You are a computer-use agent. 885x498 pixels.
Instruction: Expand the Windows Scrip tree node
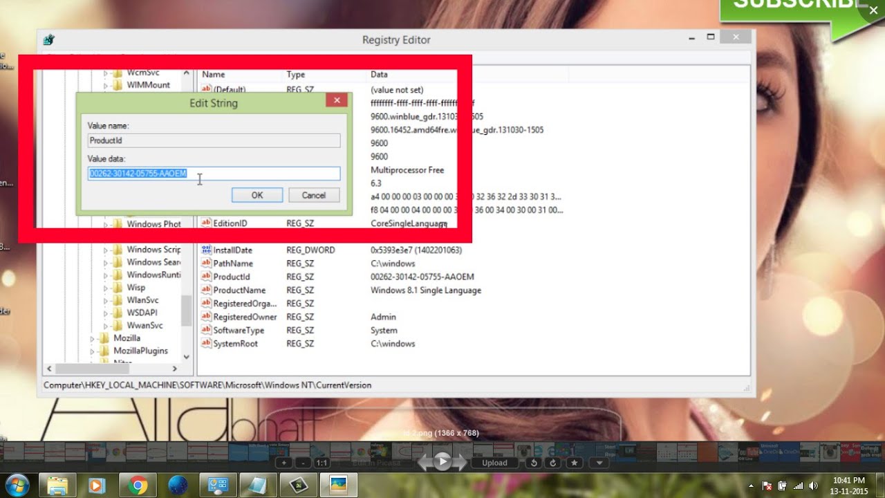tap(106, 250)
